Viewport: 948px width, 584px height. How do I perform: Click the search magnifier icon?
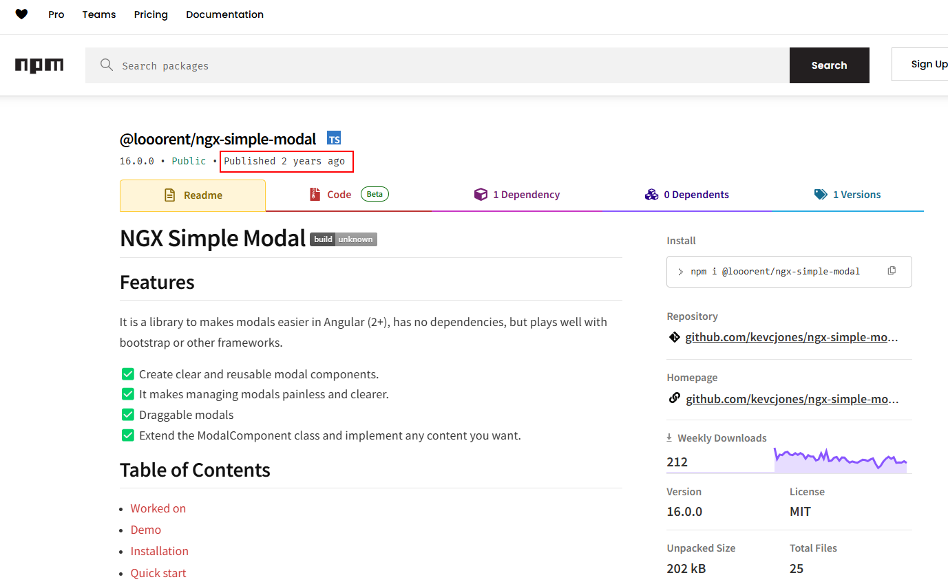point(106,65)
